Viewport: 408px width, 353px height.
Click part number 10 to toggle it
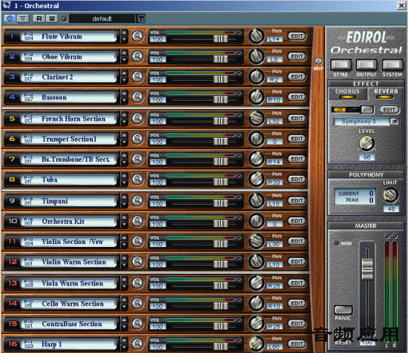pyautogui.click(x=13, y=221)
